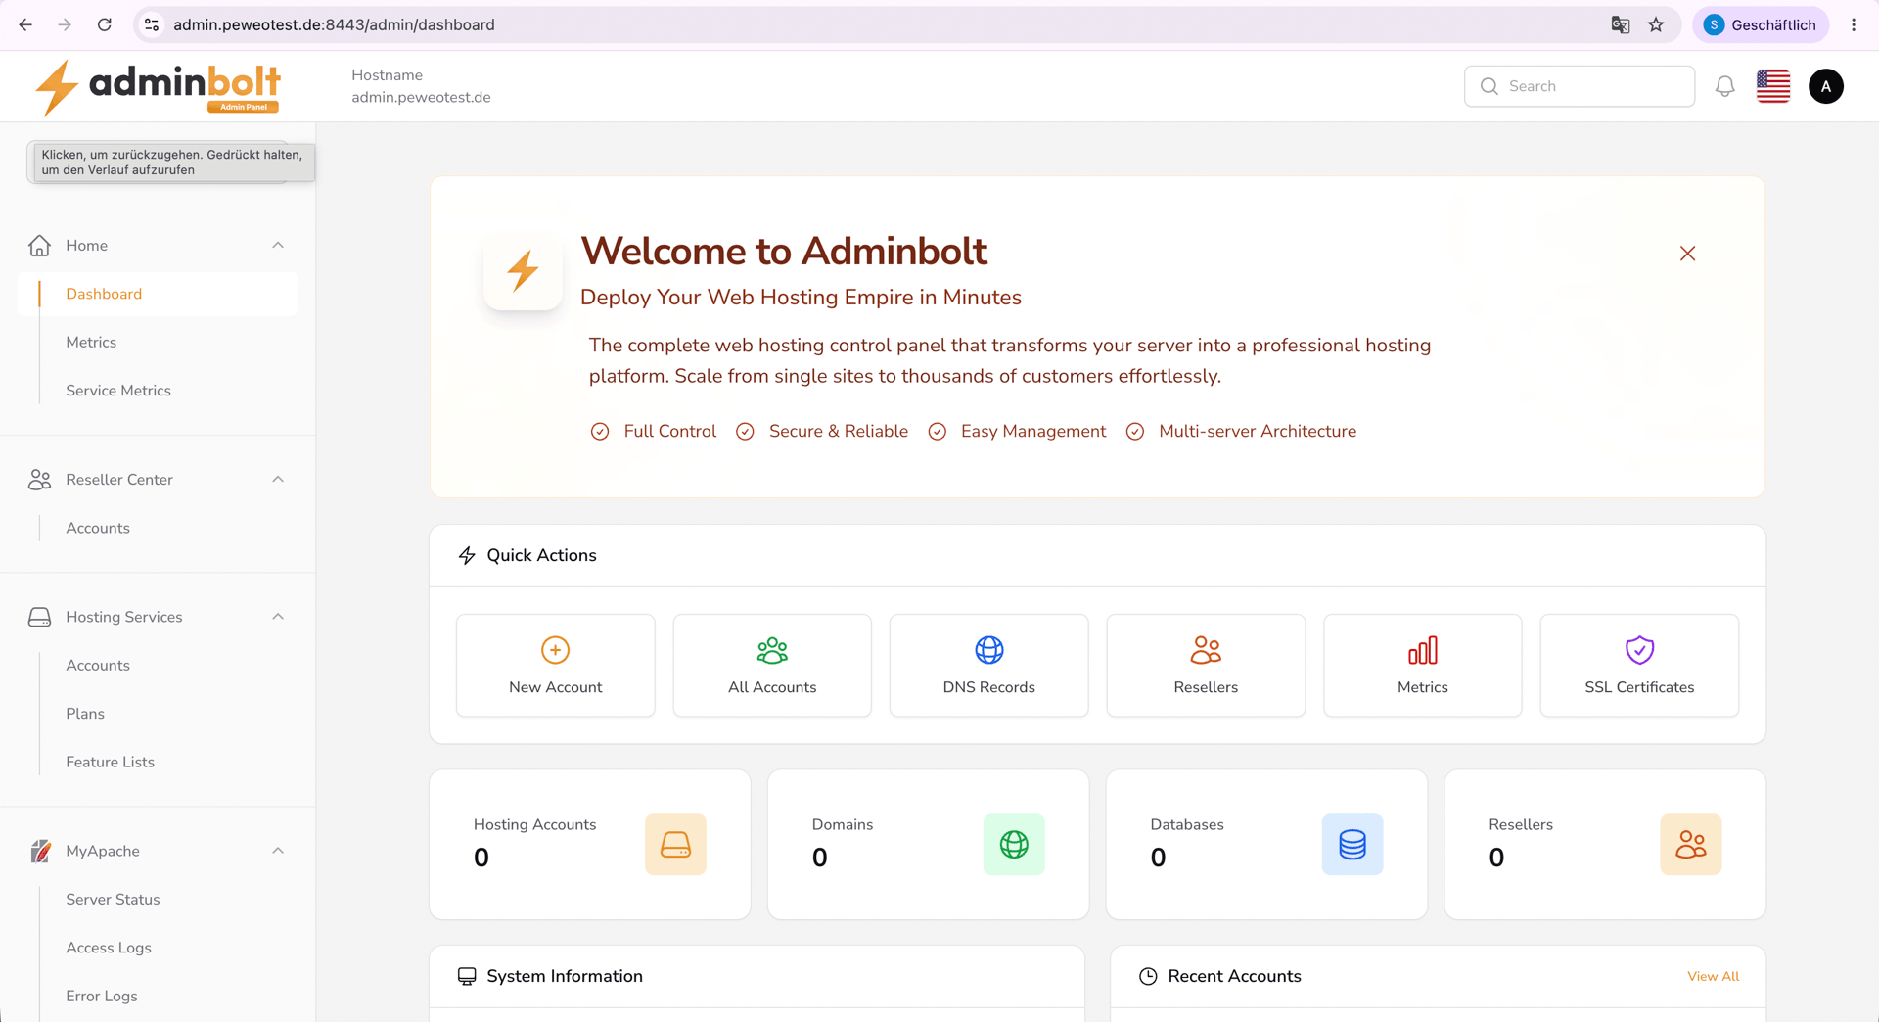
Task: Click the All Accounts group icon
Action: 772,650
